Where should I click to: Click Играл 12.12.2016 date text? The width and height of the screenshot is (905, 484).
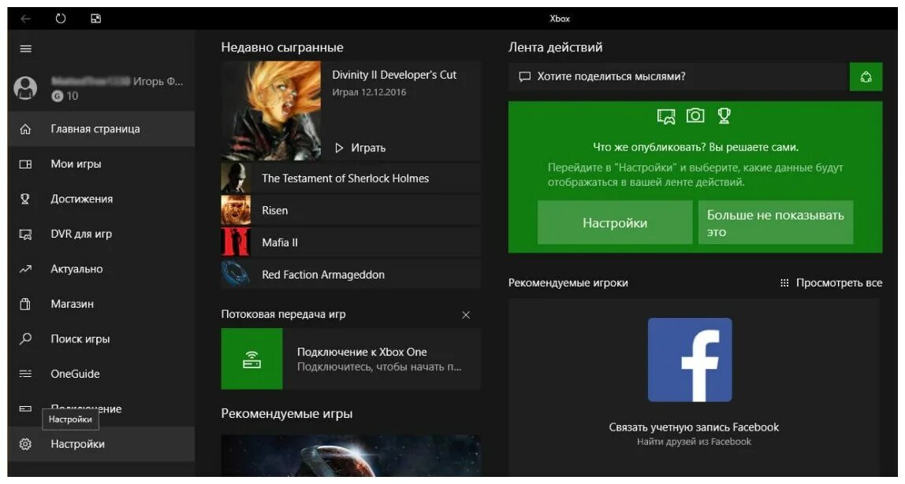click(x=369, y=92)
